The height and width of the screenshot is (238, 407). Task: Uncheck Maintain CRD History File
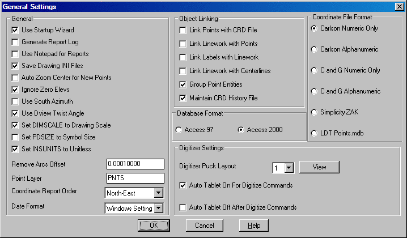(183, 98)
